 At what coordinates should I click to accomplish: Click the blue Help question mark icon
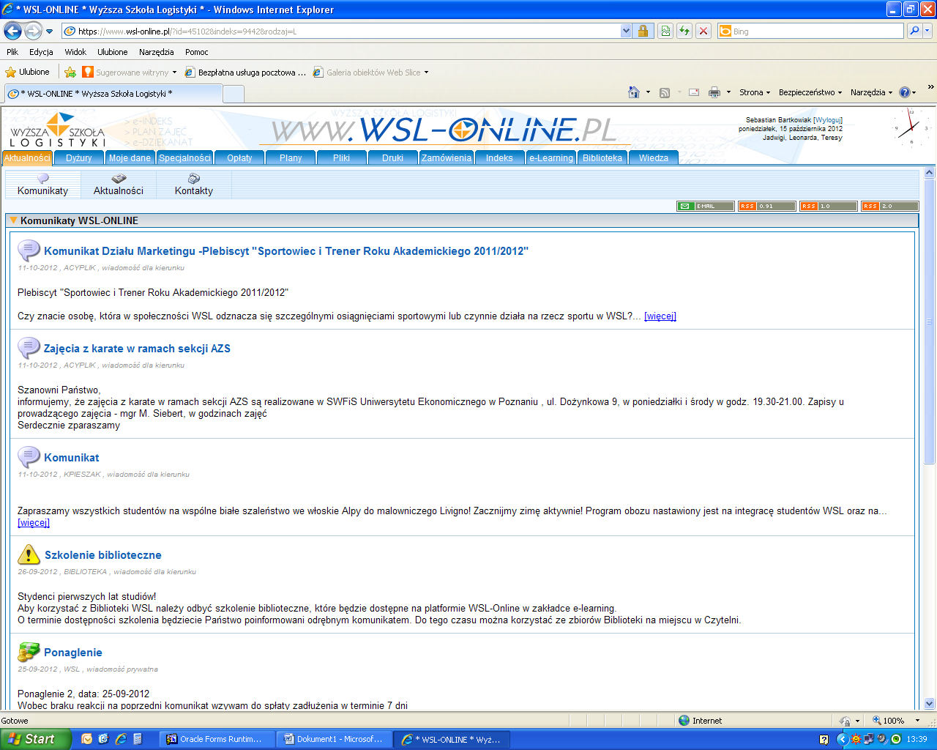pyautogui.click(x=904, y=92)
